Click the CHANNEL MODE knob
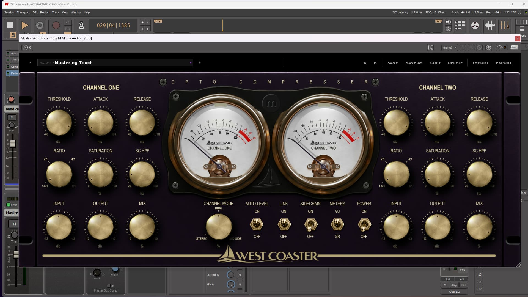Screen dimensions: 528x297 pyautogui.click(x=219, y=227)
